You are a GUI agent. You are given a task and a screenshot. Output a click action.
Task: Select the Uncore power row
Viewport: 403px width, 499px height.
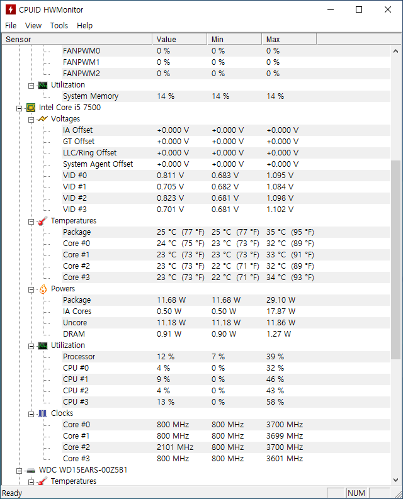pos(226,323)
